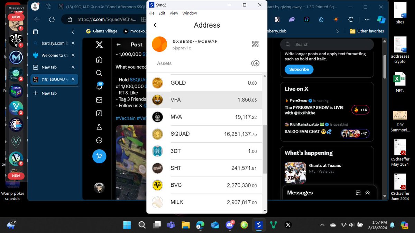The image size is (415, 233).
Task: Open X notifications bell showing 18
Action: click(x=99, y=86)
